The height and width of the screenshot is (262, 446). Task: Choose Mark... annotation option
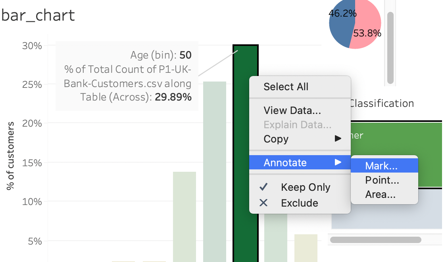pos(381,166)
